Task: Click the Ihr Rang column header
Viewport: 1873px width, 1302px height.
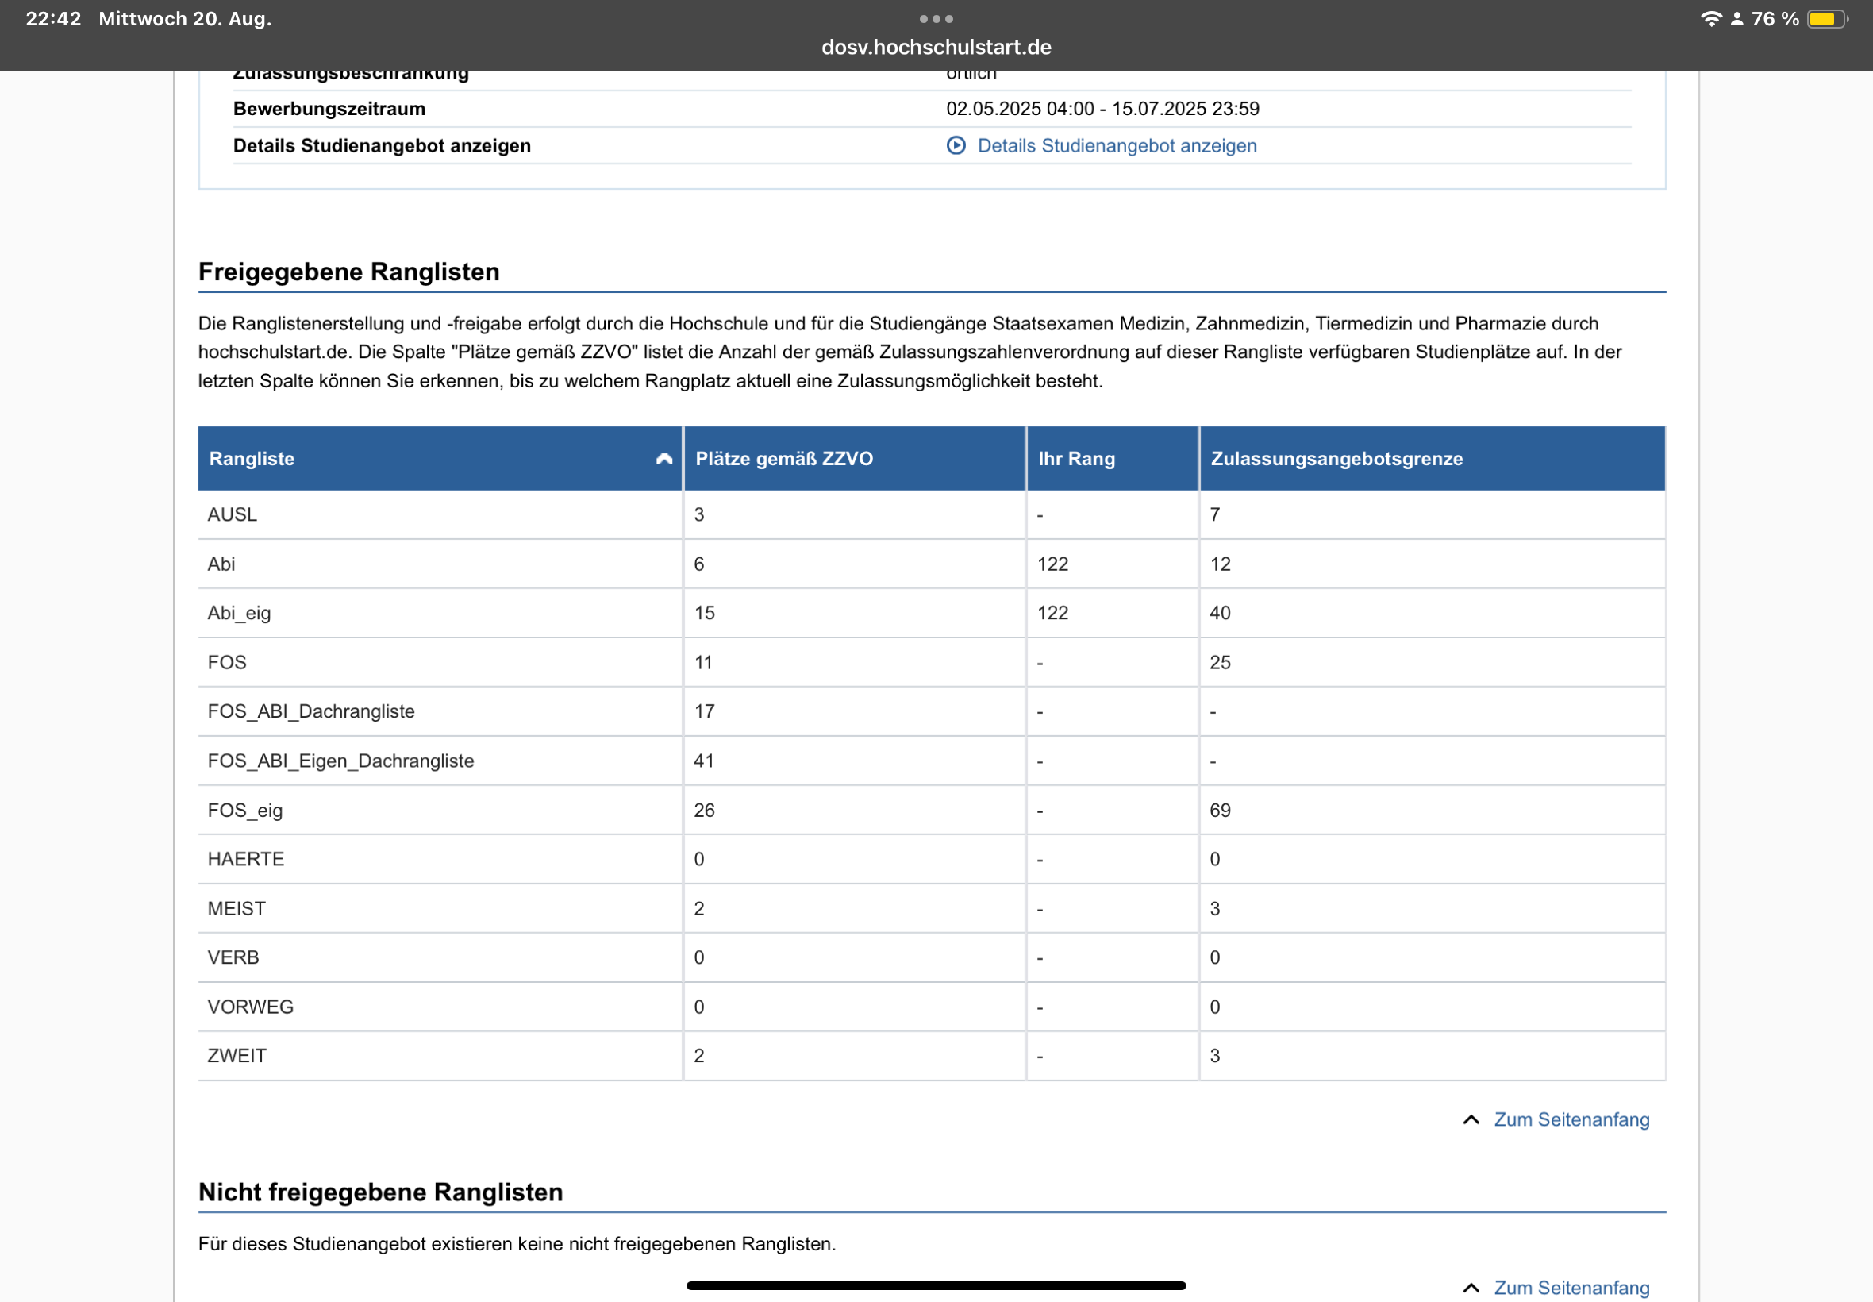Action: pos(1112,458)
